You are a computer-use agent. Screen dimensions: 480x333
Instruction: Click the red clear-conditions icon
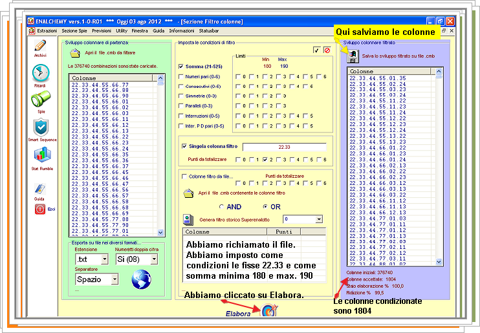pos(327,50)
